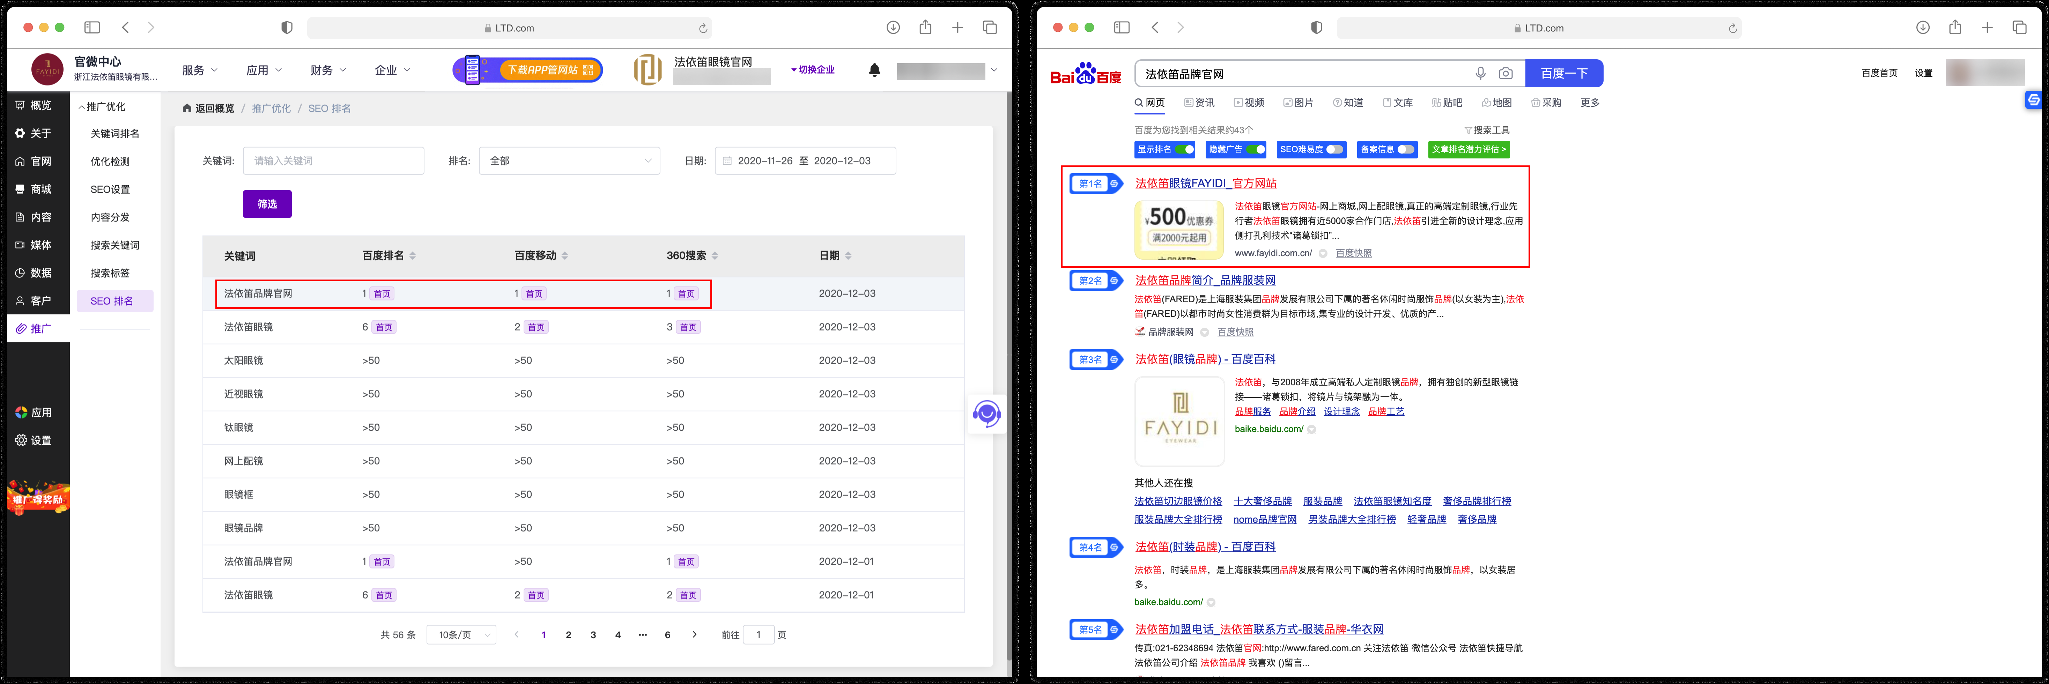Open the floating customer service chat icon

987,414
